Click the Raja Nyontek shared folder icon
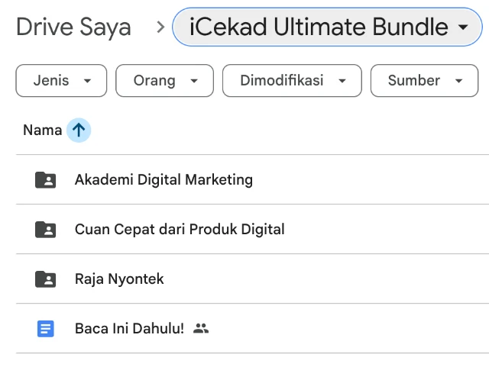489x367 pixels. [46, 279]
